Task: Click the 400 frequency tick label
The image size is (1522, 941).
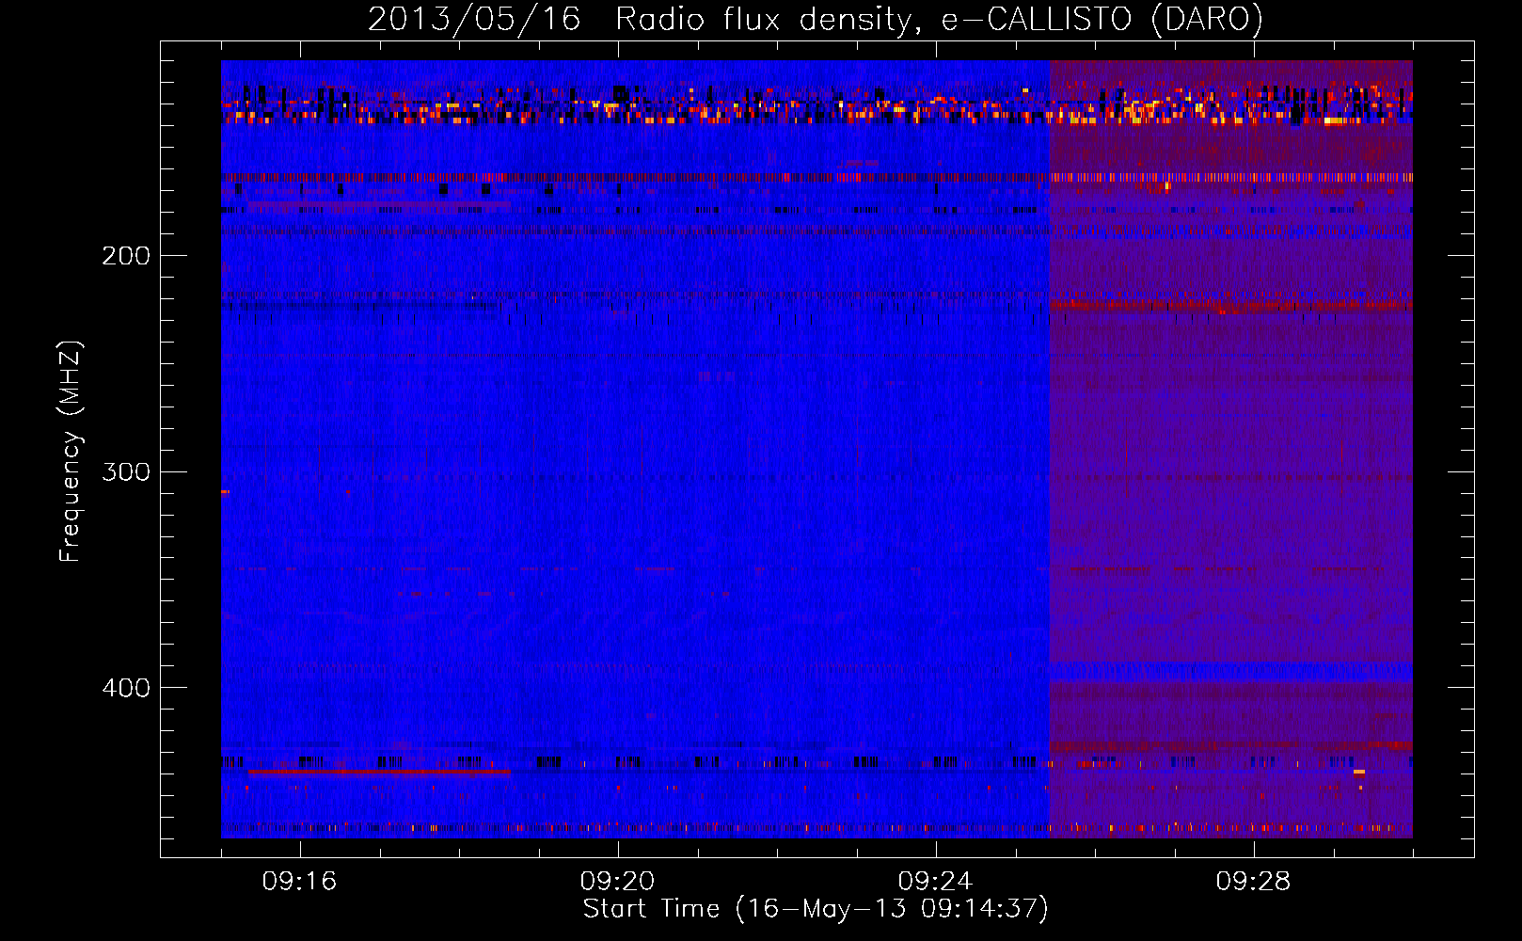Action: click(x=126, y=688)
